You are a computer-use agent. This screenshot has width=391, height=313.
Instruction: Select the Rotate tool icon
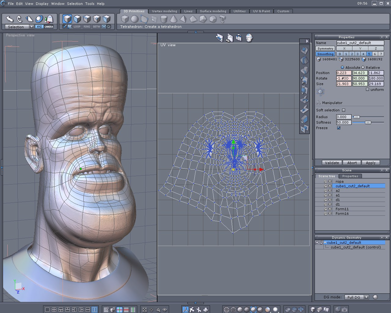(20, 19)
